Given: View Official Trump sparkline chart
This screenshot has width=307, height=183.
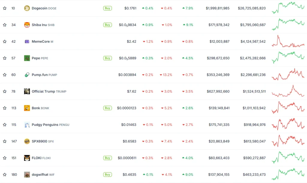Looking at the screenshot, I should point(288,91).
